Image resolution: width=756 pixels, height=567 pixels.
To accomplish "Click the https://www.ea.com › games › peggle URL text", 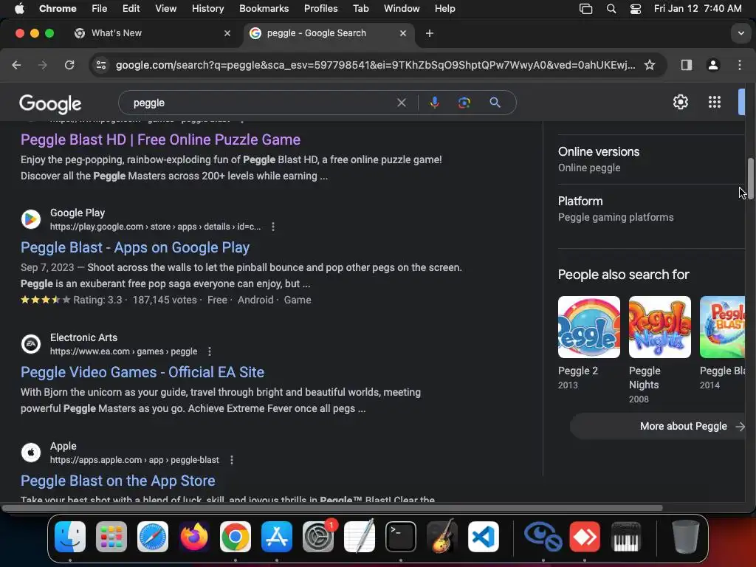I will click(123, 351).
